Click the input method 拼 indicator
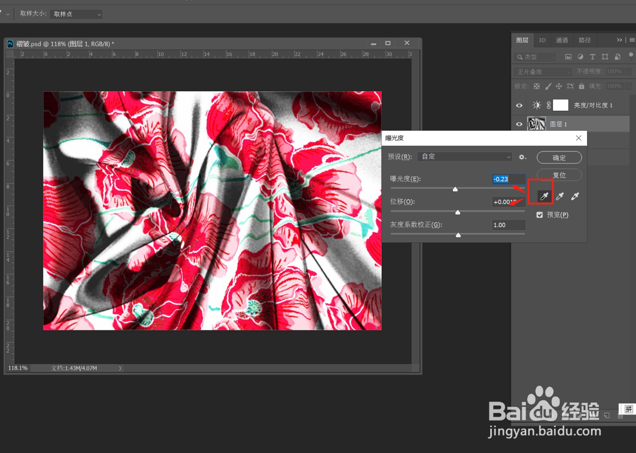This screenshot has height=453, width=636. tap(628, 409)
